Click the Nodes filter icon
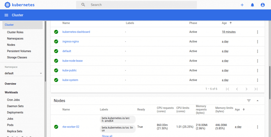Screen dimensions: 271x137 pyautogui.click(x=249, y=101)
